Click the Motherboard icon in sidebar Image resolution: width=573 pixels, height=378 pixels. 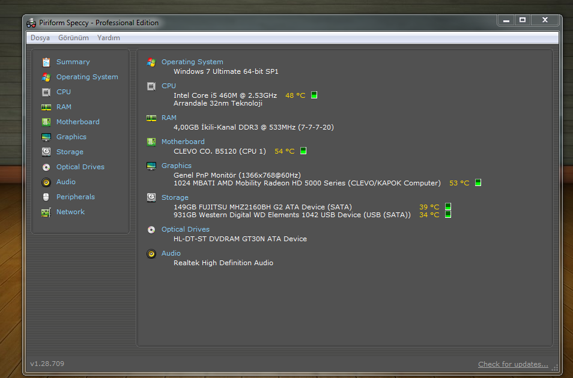[46, 122]
